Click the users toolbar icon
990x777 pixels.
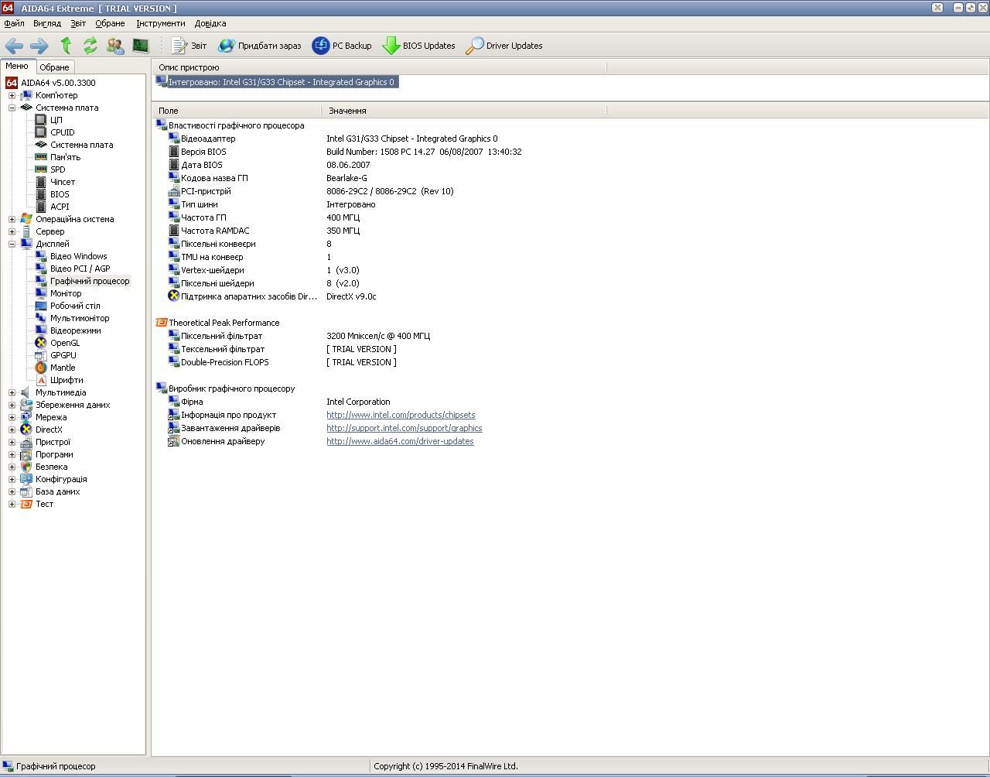(x=115, y=46)
